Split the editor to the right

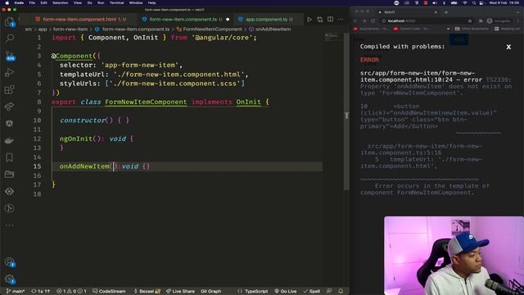click(330, 20)
